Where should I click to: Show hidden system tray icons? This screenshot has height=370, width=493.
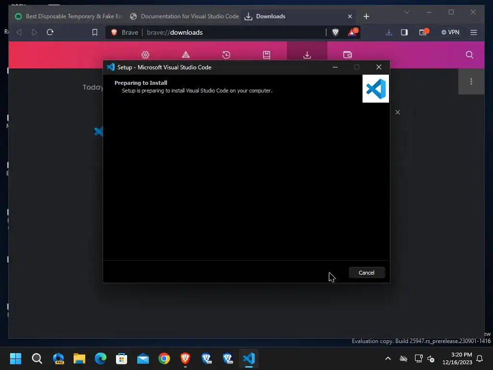[388, 358]
